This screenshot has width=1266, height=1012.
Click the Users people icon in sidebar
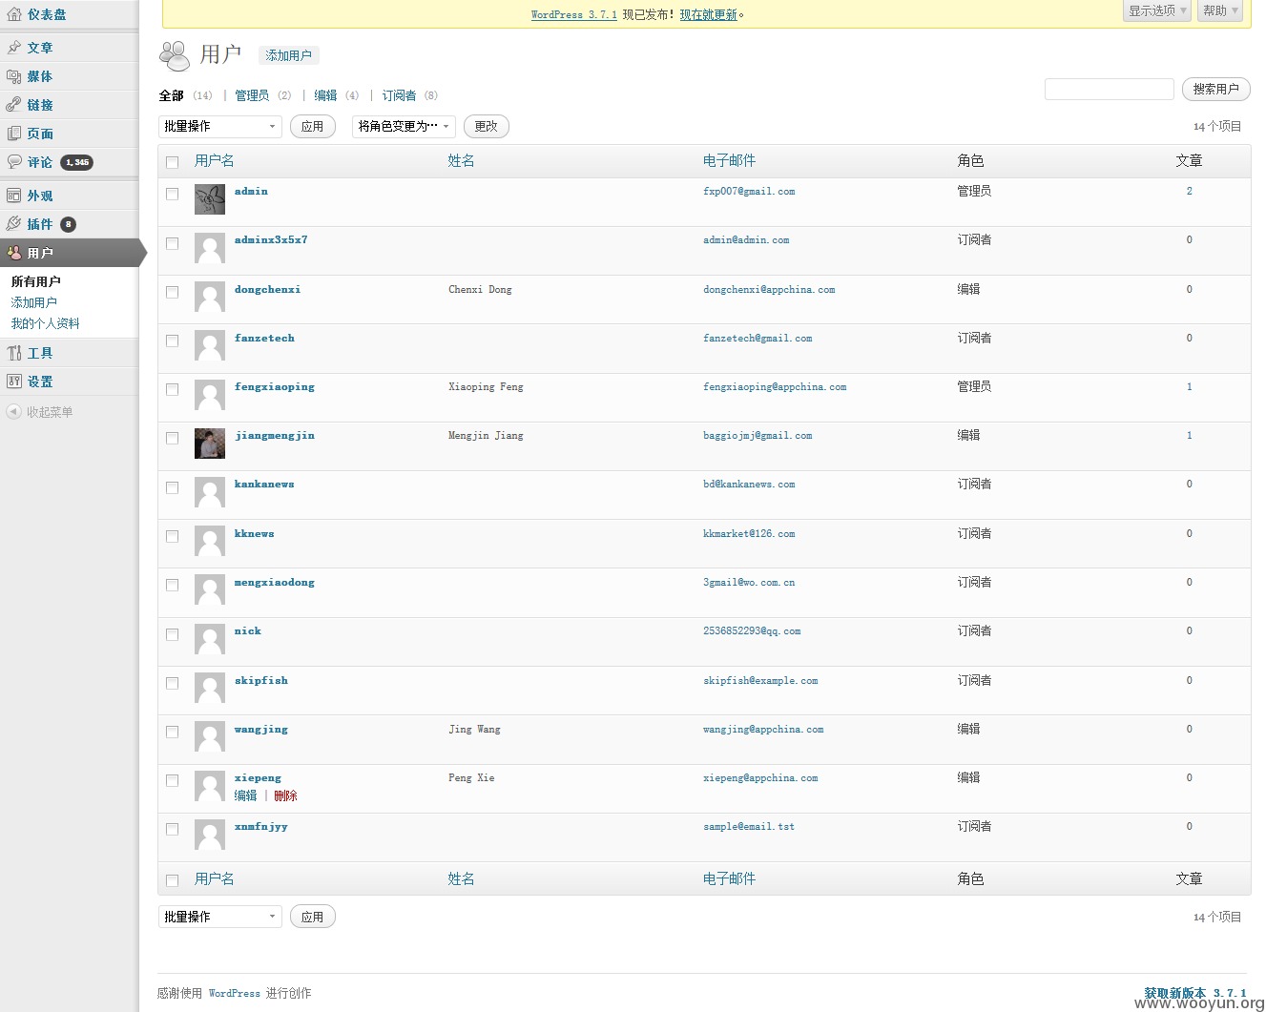tap(14, 253)
